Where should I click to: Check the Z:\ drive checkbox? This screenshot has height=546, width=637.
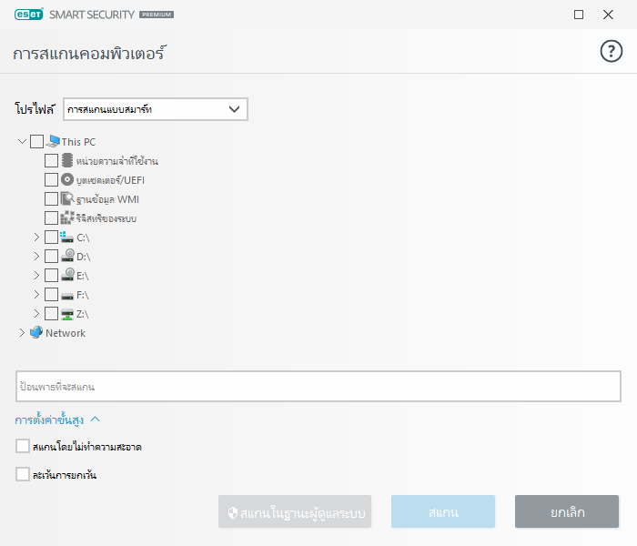pos(51,313)
